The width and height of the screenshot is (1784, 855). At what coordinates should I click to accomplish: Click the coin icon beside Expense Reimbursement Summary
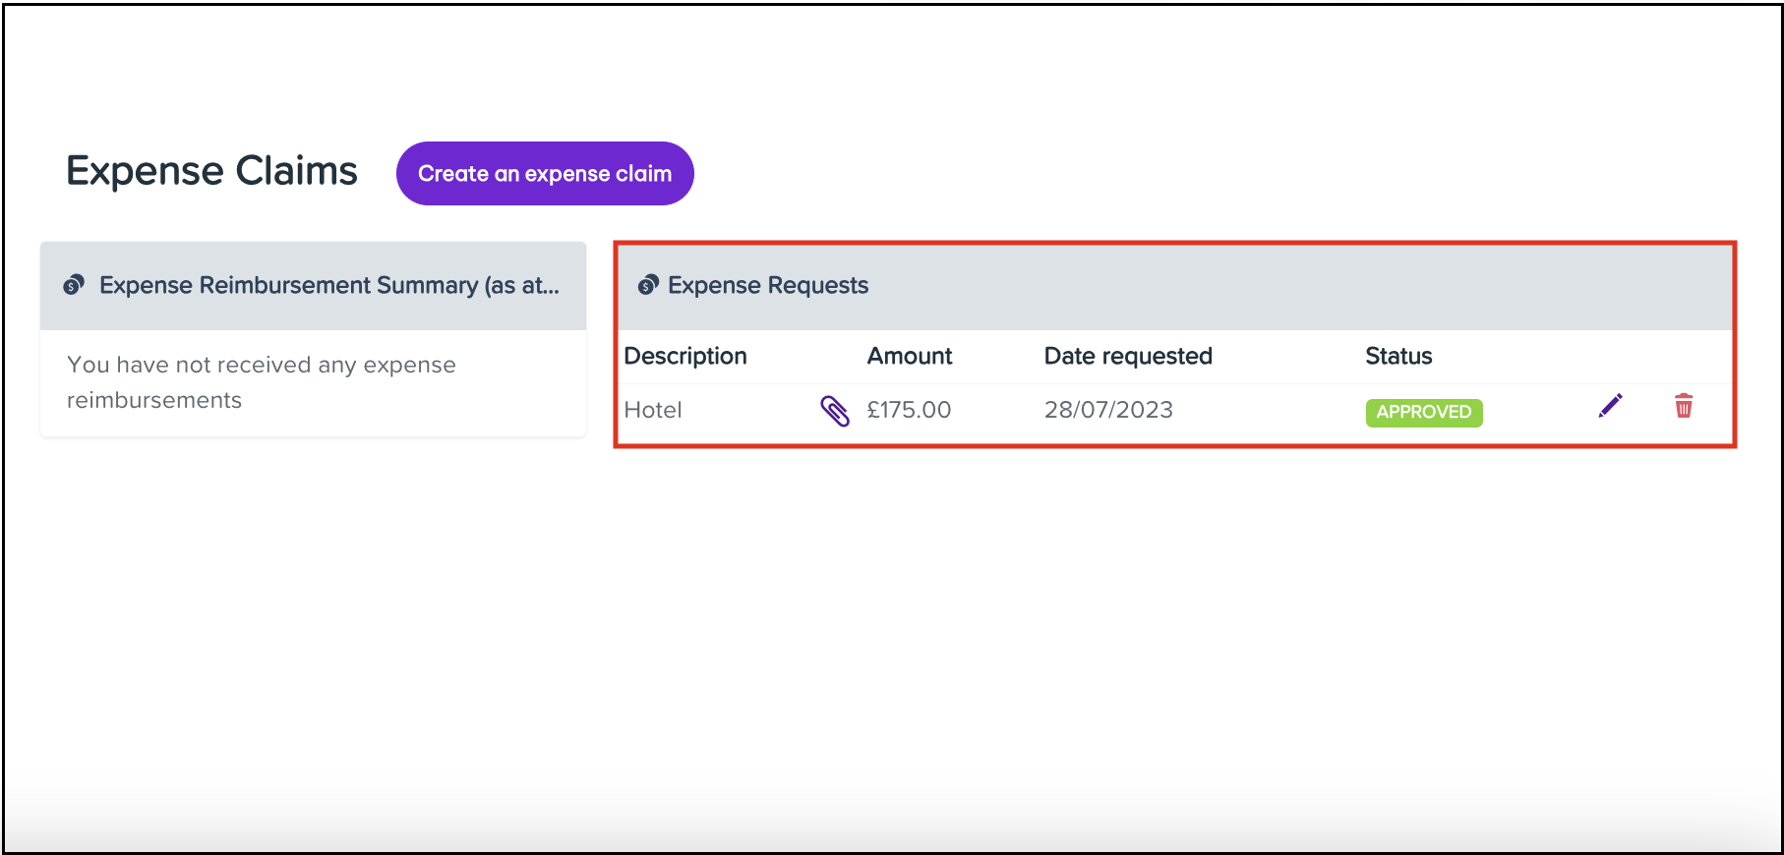[x=74, y=286]
